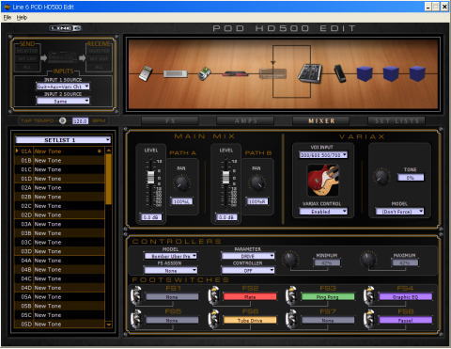The width and height of the screenshot is (451, 349).
Task: Select preset 04B New Tone
Action: coord(59,269)
